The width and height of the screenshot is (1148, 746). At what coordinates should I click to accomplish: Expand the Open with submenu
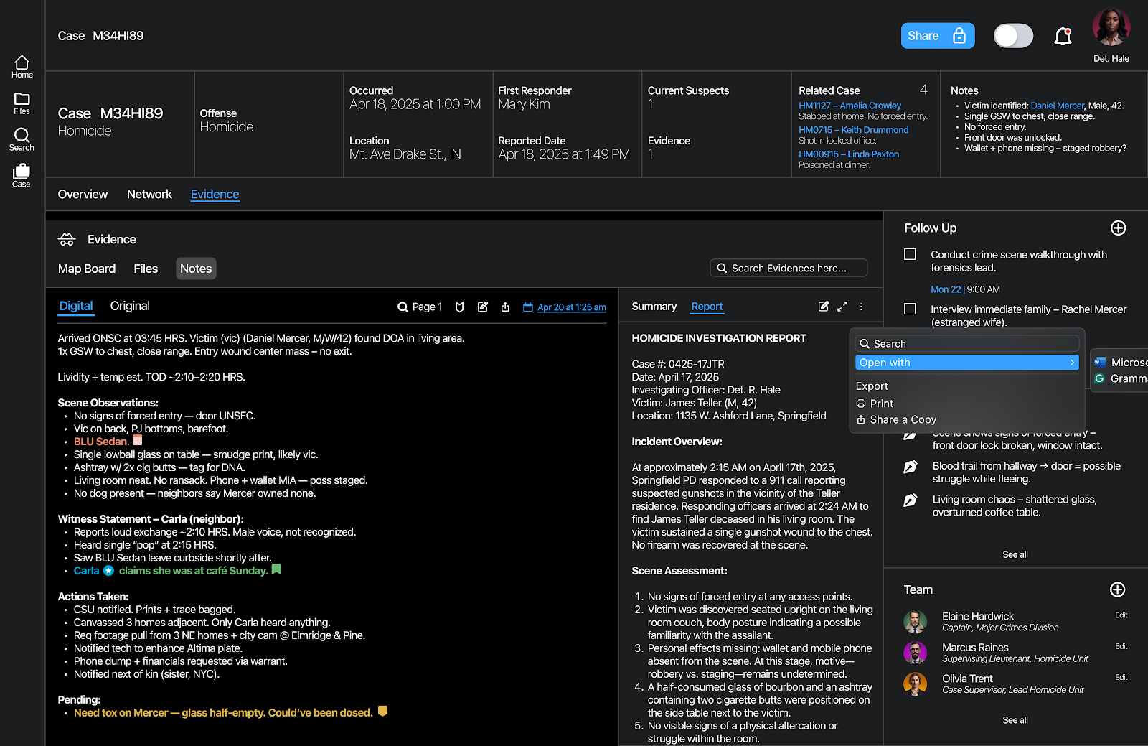pos(967,363)
